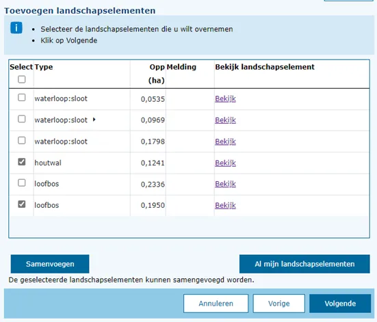Click the blue information icon
This screenshot has height=322, width=377.
[16, 28]
